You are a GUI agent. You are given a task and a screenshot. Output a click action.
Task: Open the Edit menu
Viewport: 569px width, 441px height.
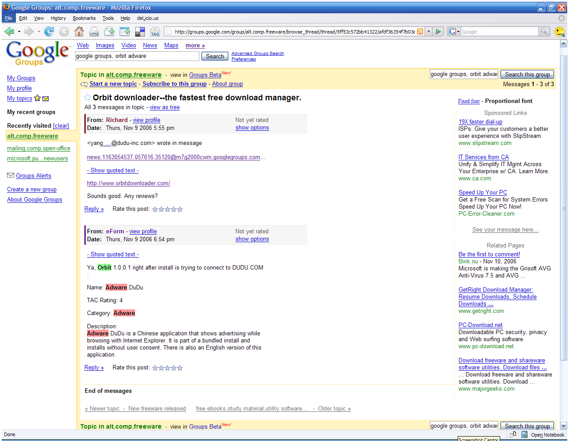(23, 18)
